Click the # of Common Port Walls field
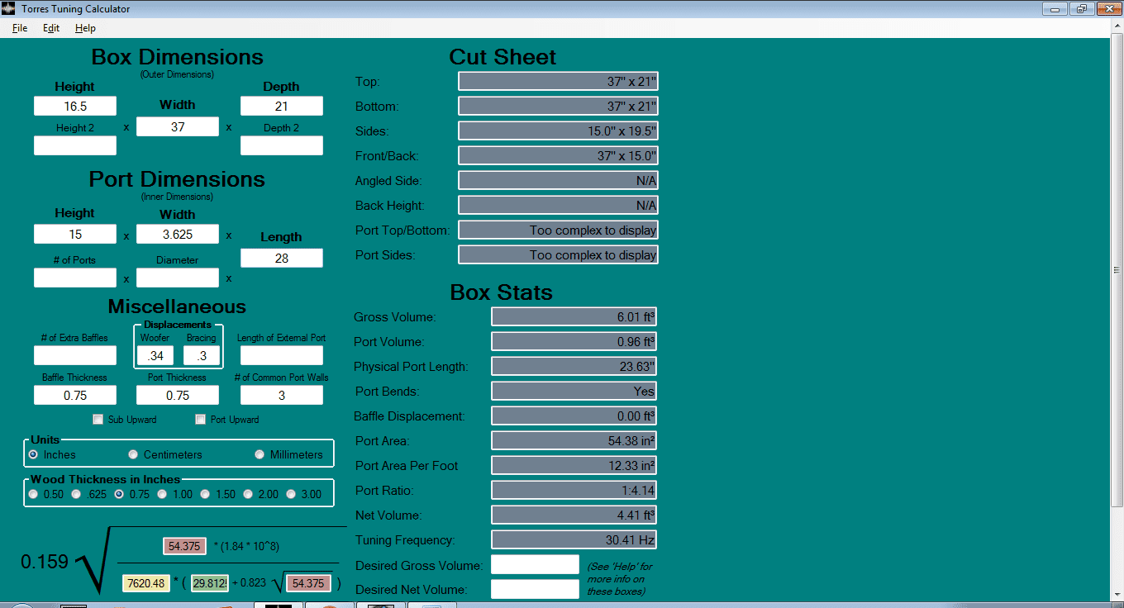This screenshot has height=608, width=1124. [x=282, y=395]
